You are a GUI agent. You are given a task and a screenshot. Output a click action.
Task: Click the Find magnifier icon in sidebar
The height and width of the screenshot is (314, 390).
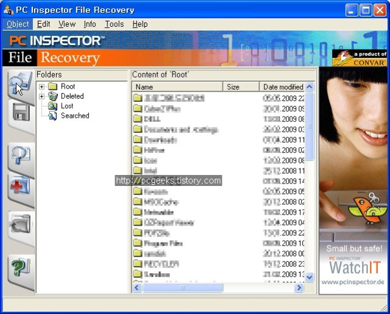[21, 155]
